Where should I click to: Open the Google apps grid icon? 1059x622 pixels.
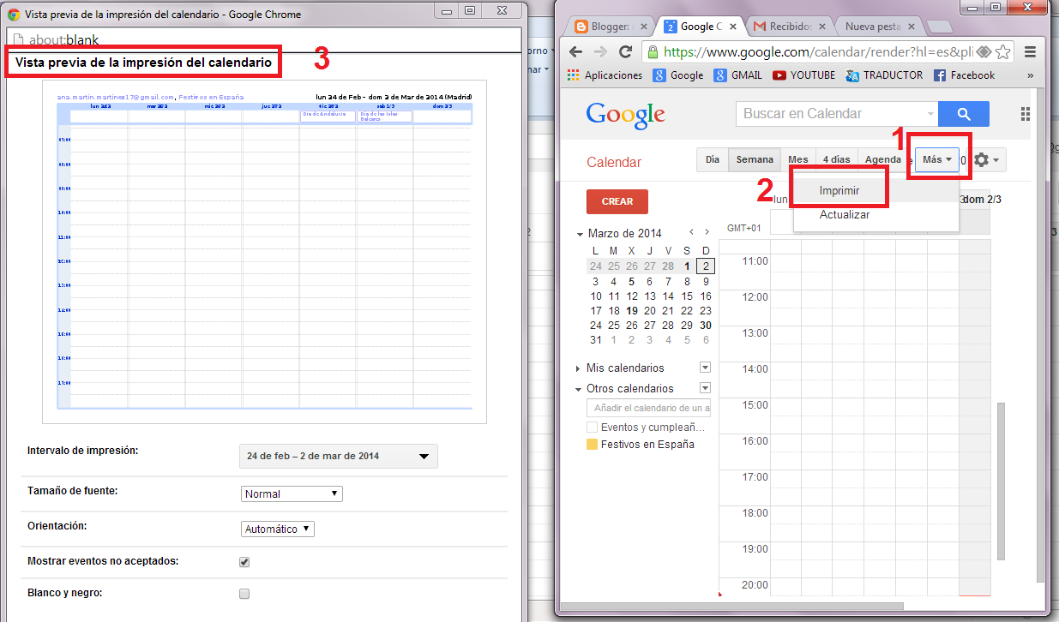[1026, 114]
